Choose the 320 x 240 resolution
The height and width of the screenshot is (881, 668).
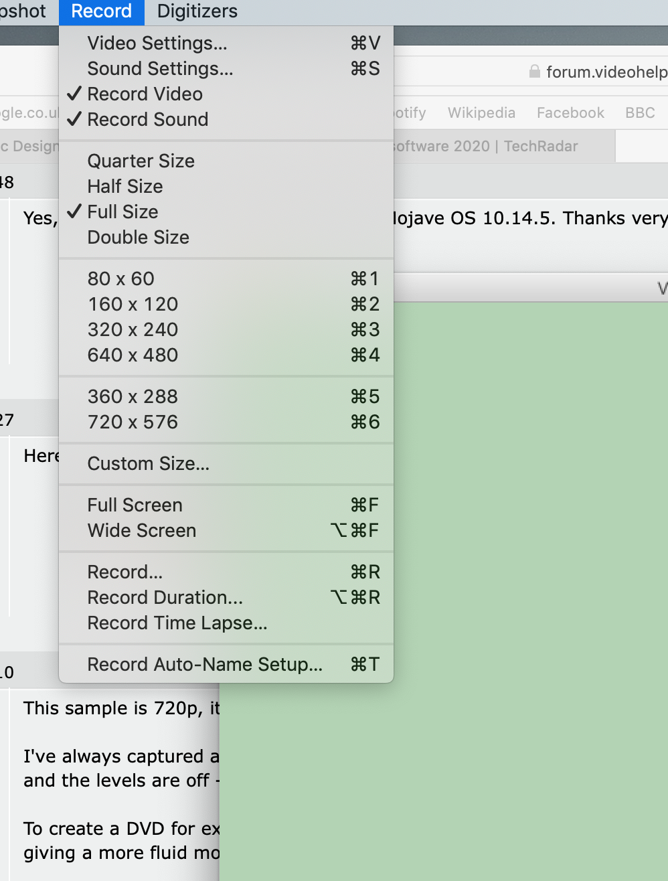[133, 330]
